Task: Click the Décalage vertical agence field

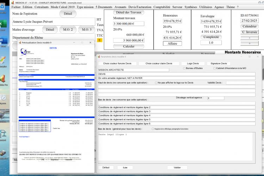Action: tap(216, 98)
